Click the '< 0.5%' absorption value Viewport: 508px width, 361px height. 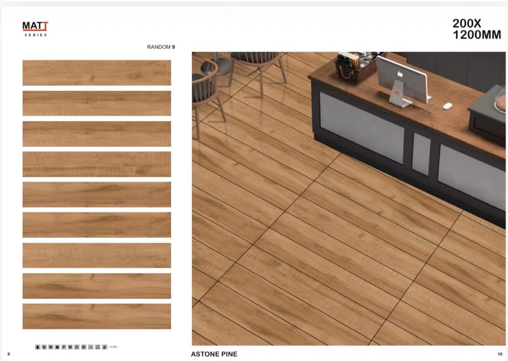coord(113,347)
